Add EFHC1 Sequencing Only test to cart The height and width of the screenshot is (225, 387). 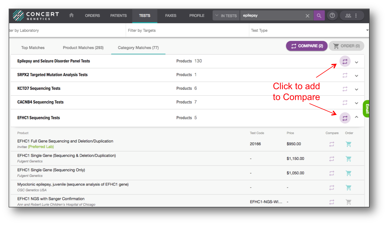(348, 173)
